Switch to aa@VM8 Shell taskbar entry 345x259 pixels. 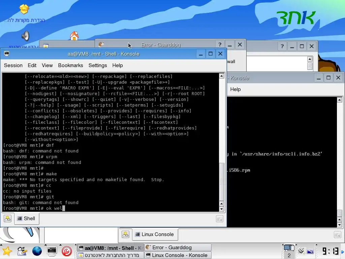coord(111,248)
